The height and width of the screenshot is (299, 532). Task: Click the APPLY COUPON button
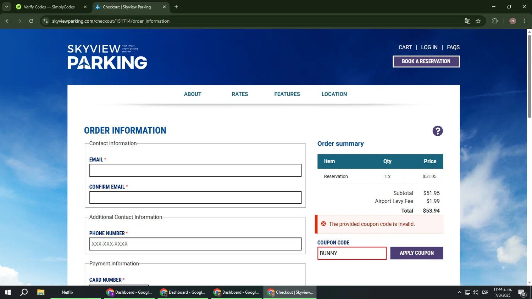point(417,253)
